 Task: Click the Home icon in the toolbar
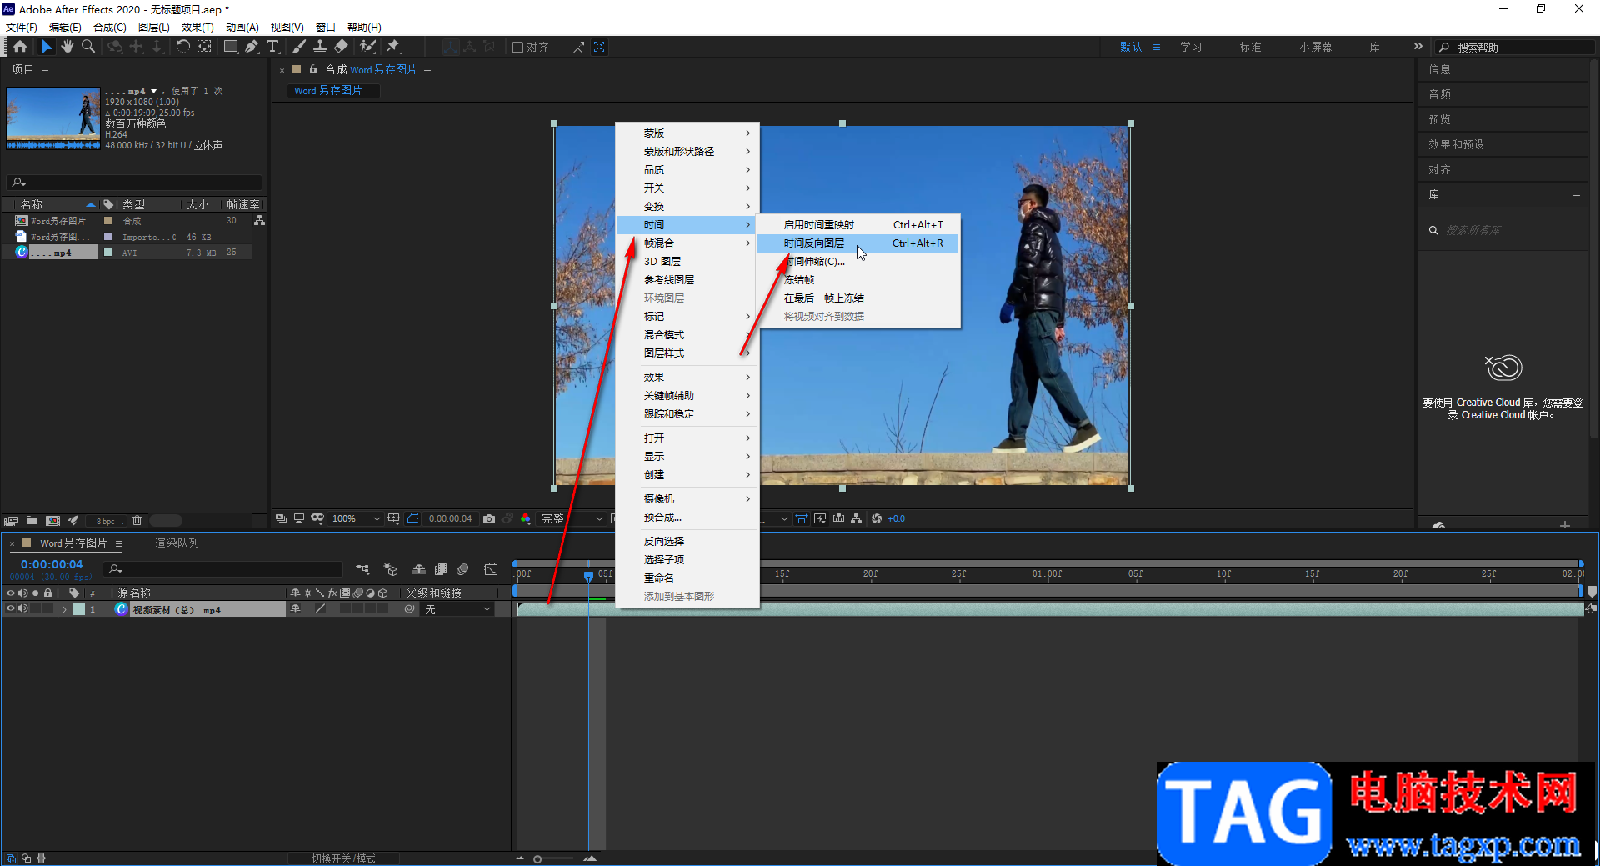(20, 47)
